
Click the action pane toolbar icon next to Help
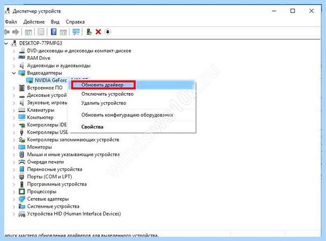coord(63,32)
